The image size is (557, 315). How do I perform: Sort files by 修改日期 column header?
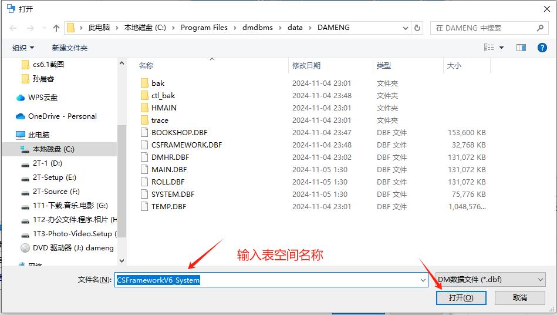coord(306,66)
